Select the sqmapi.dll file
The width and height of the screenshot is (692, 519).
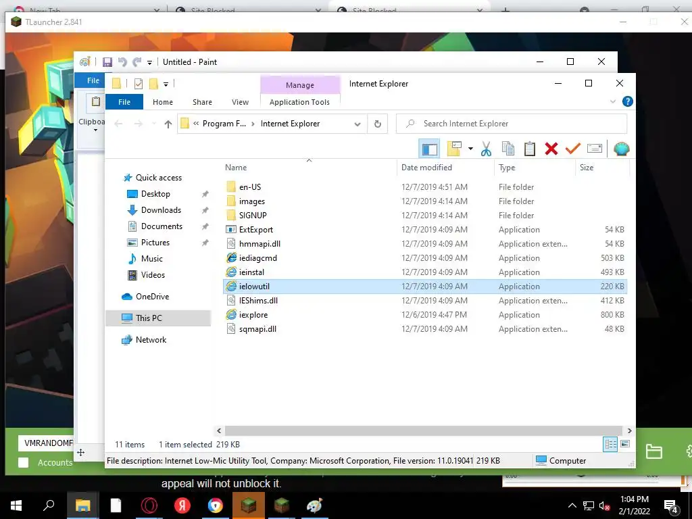pyautogui.click(x=257, y=329)
